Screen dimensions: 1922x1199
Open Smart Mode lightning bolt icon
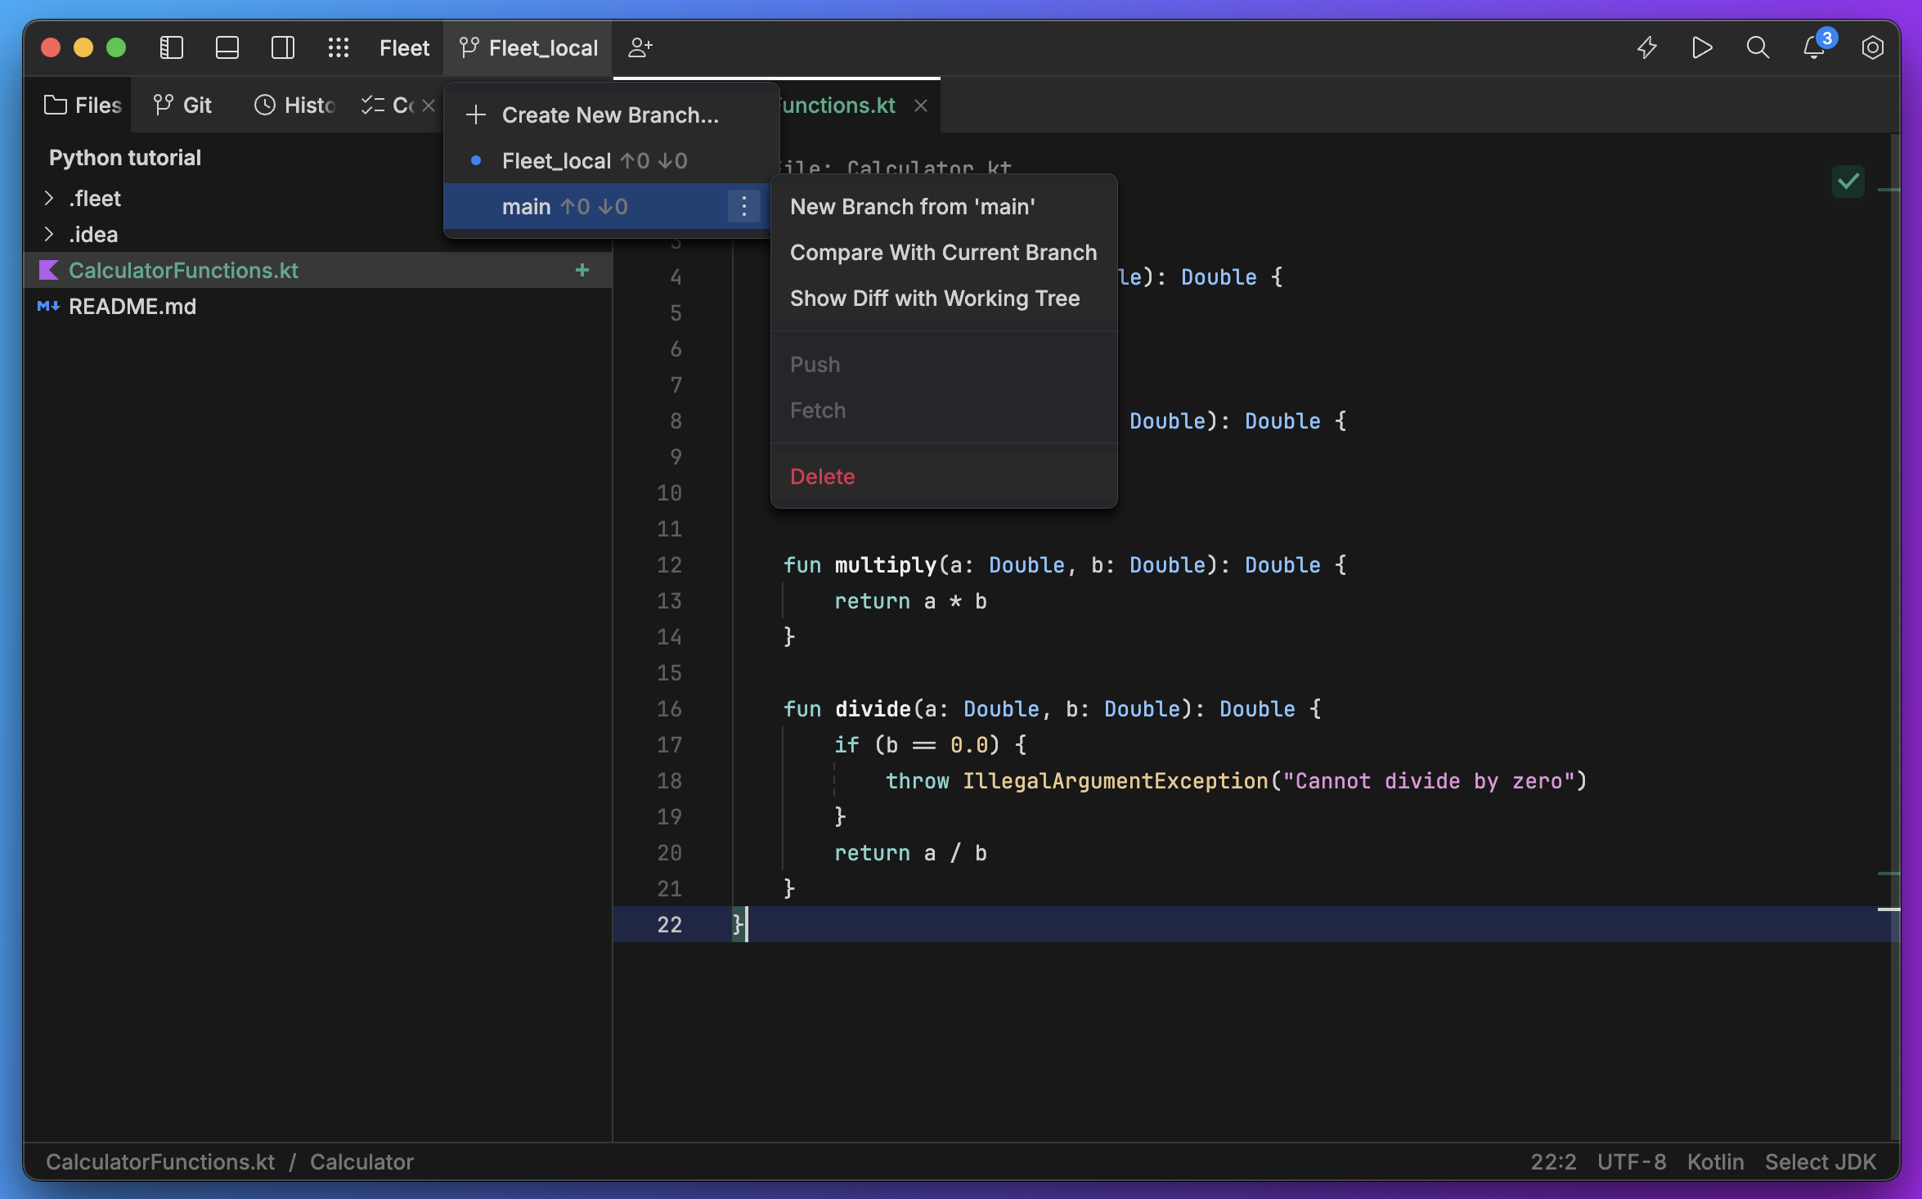[x=1646, y=47]
